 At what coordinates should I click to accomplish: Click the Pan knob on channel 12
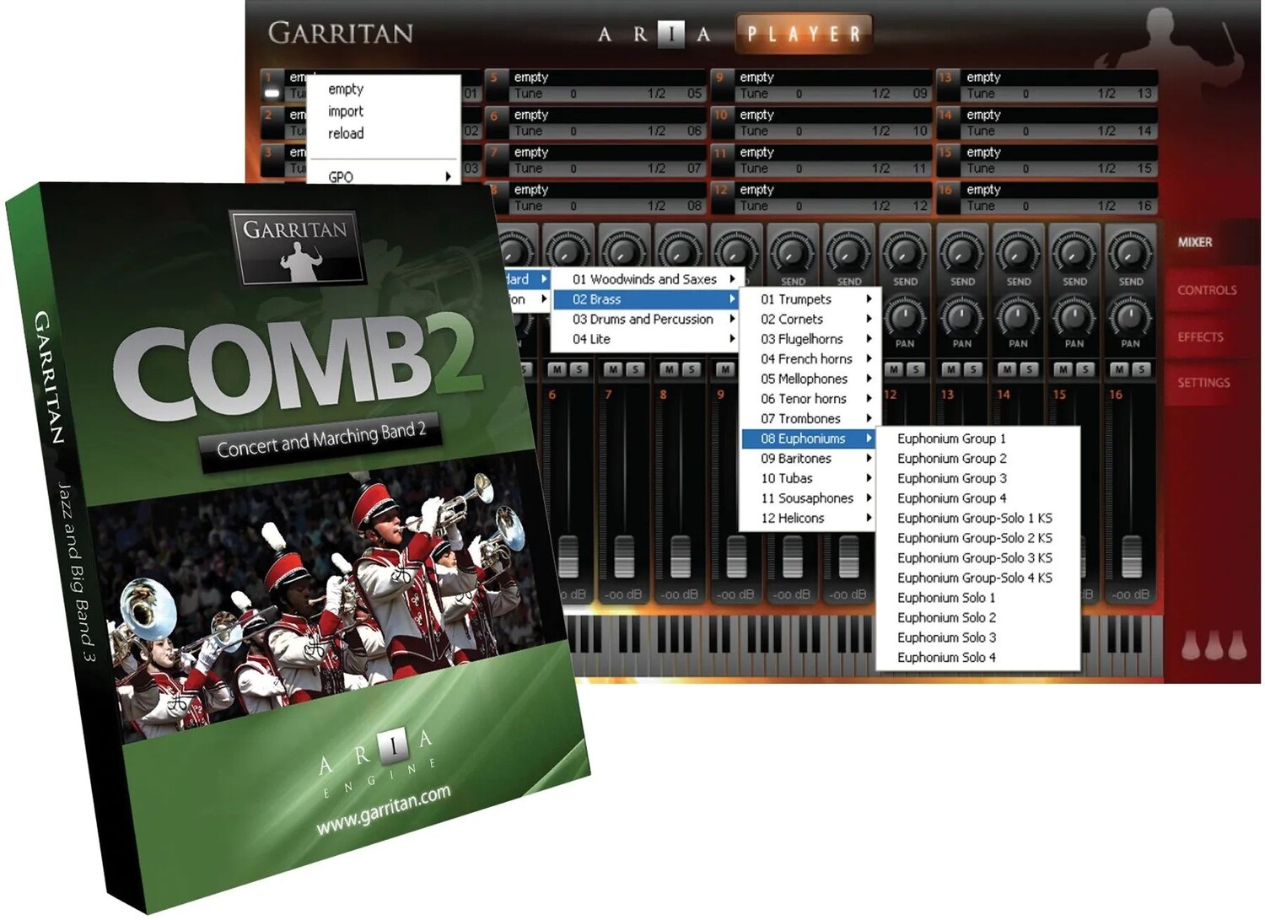click(904, 316)
